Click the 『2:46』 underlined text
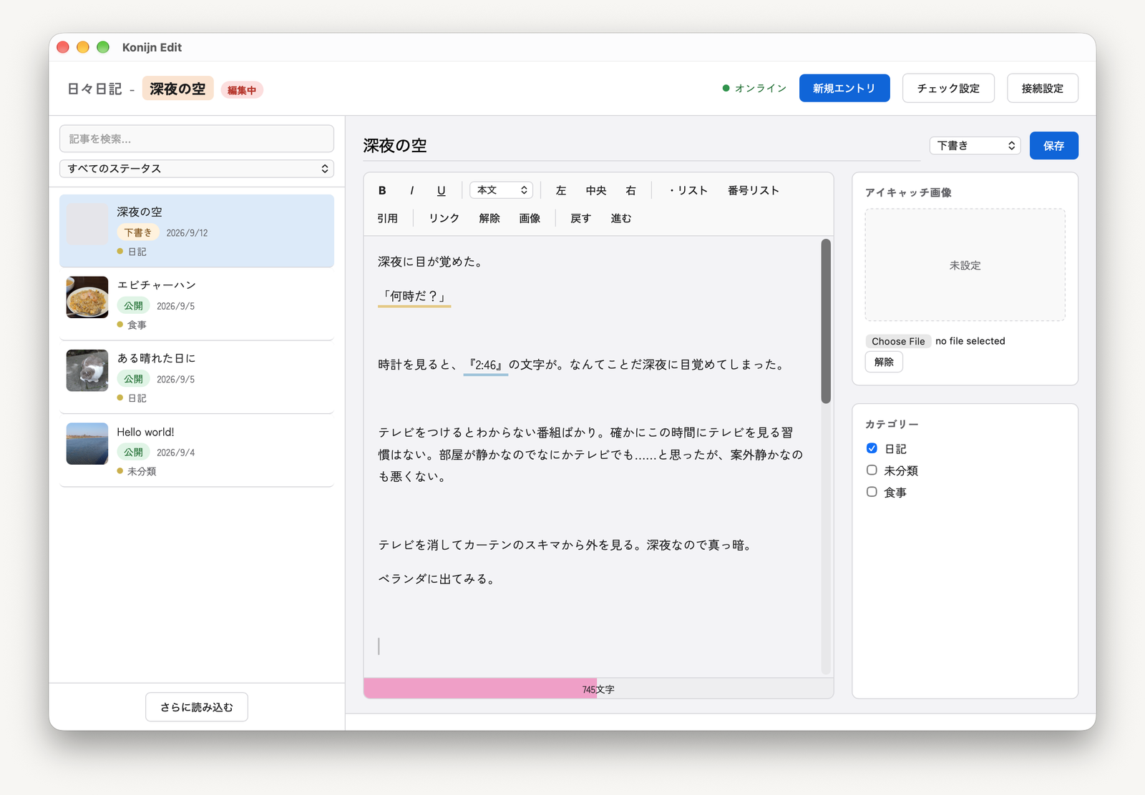Image resolution: width=1145 pixels, height=795 pixels. click(x=485, y=365)
